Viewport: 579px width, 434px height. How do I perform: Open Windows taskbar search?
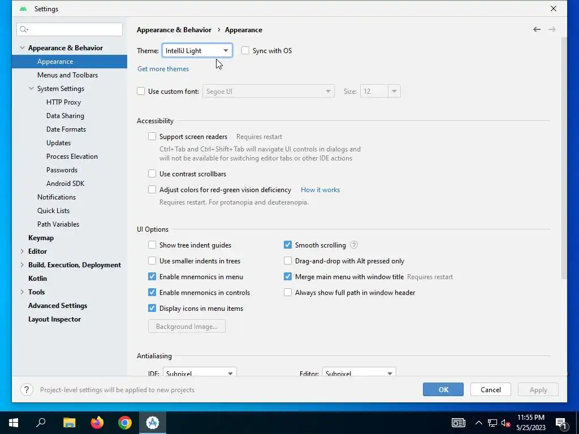(41, 423)
